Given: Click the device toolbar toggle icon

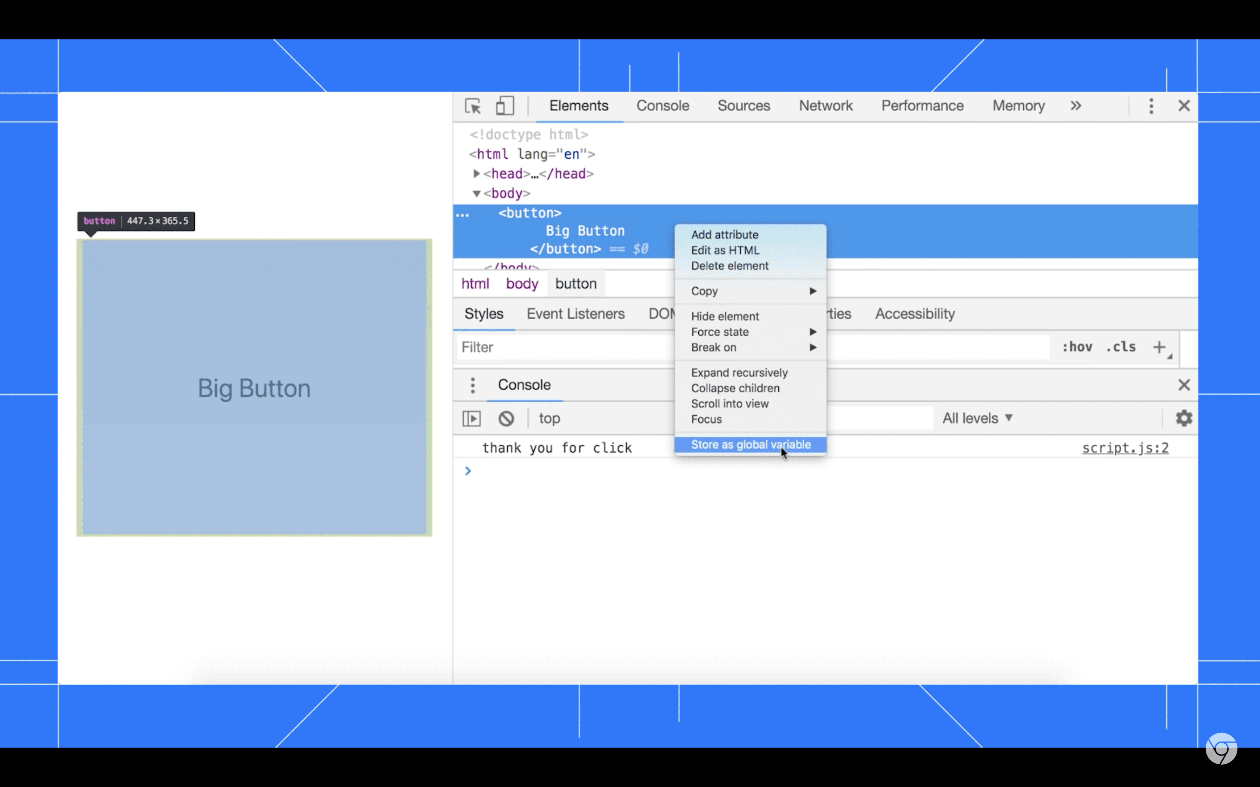Looking at the screenshot, I should click(x=504, y=105).
